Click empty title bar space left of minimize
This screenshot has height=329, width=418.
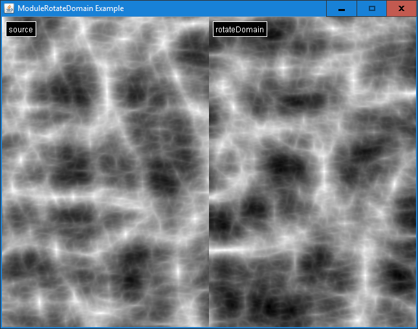pos(226,8)
